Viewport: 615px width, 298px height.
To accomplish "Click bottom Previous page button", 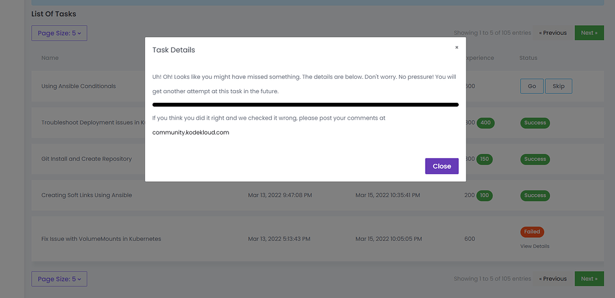I will tap(552, 279).
